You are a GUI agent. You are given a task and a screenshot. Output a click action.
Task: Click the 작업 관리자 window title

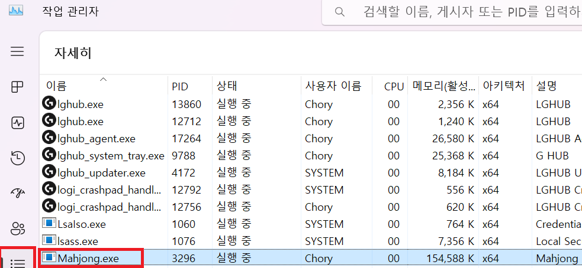[71, 11]
